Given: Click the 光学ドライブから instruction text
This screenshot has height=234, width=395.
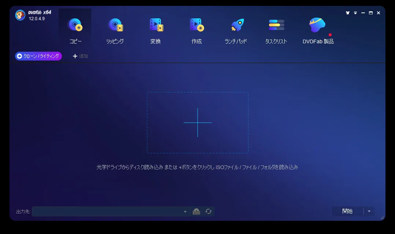Looking at the screenshot, I should pos(197,167).
